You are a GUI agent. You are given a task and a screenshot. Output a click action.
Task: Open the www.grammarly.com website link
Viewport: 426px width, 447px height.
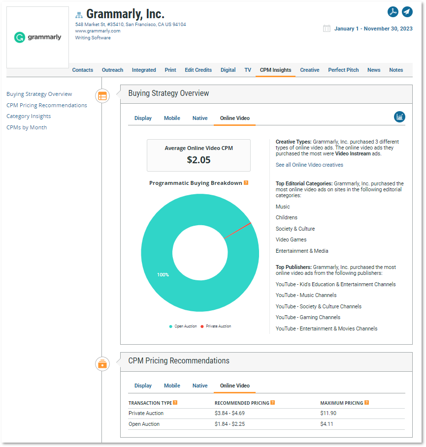(98, 31)
